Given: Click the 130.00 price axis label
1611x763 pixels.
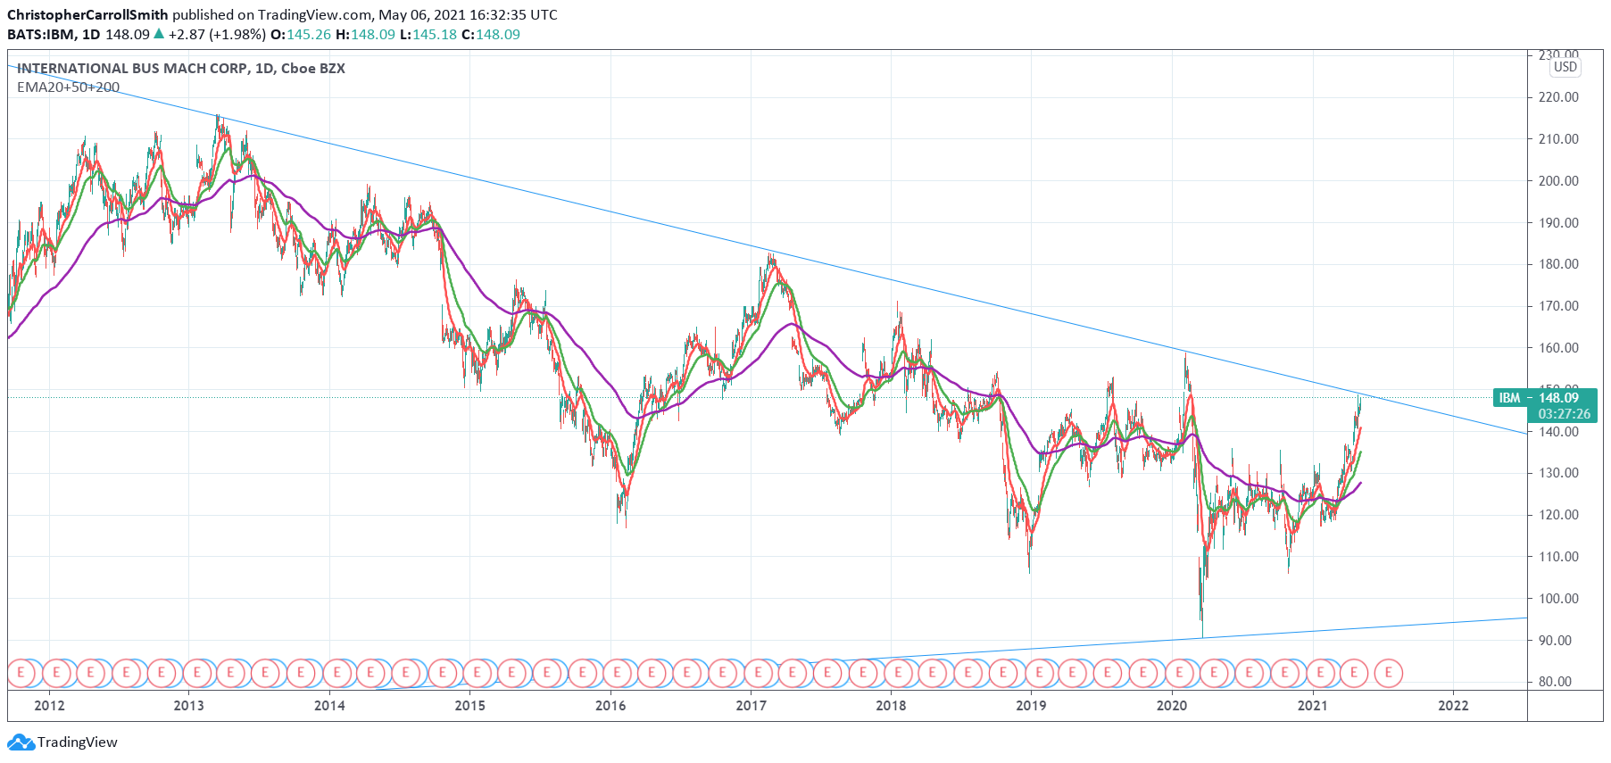Looking at the screenshot, I should 1558,473.
